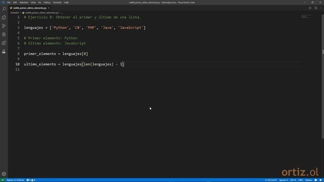Click the 'Python' string in list
324x182 pixels.
point(60,28)
